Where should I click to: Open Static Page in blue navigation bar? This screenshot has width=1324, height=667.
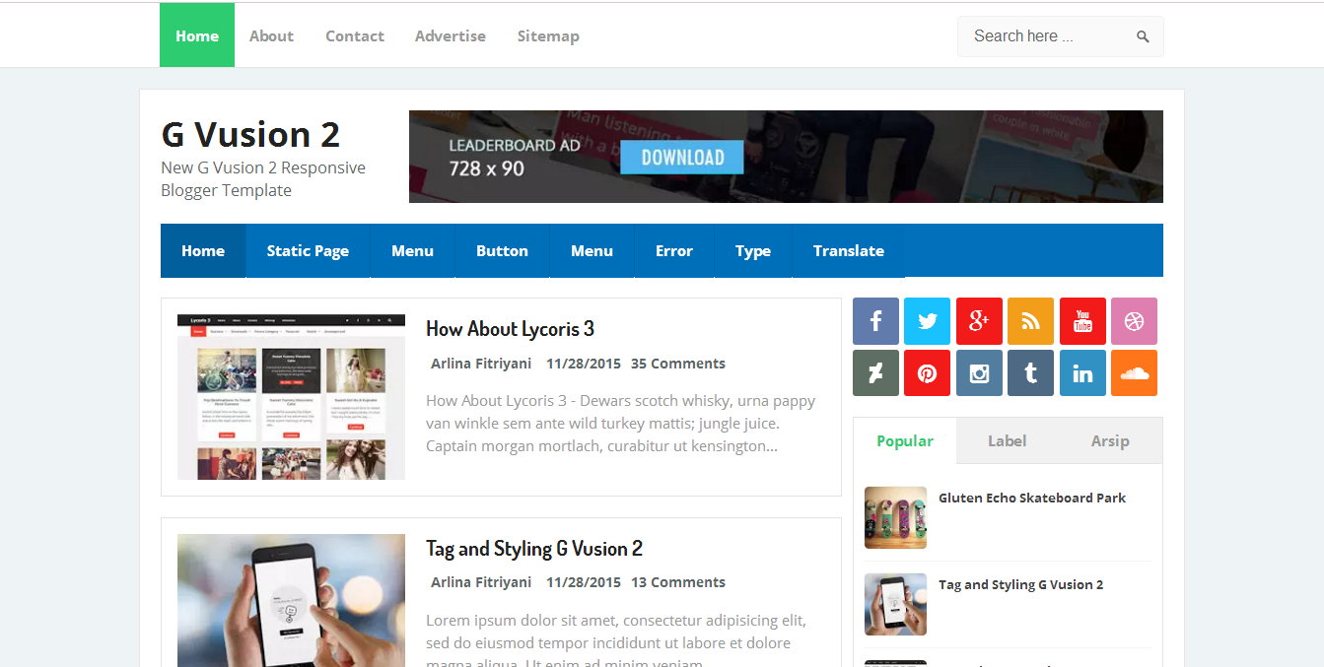click(308, 250)
